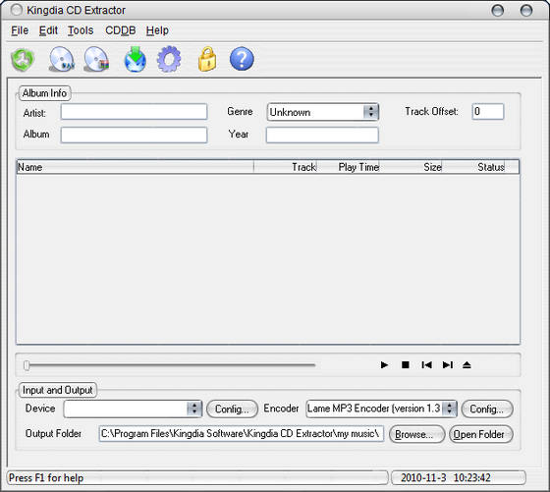Open settings with the blue gear icon
This screenshot has width=550, height=492.
pos(169,59)
